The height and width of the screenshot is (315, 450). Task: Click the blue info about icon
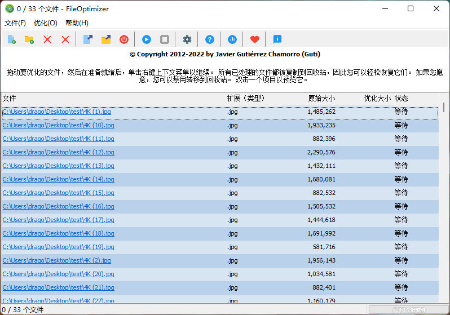(277, 39)
